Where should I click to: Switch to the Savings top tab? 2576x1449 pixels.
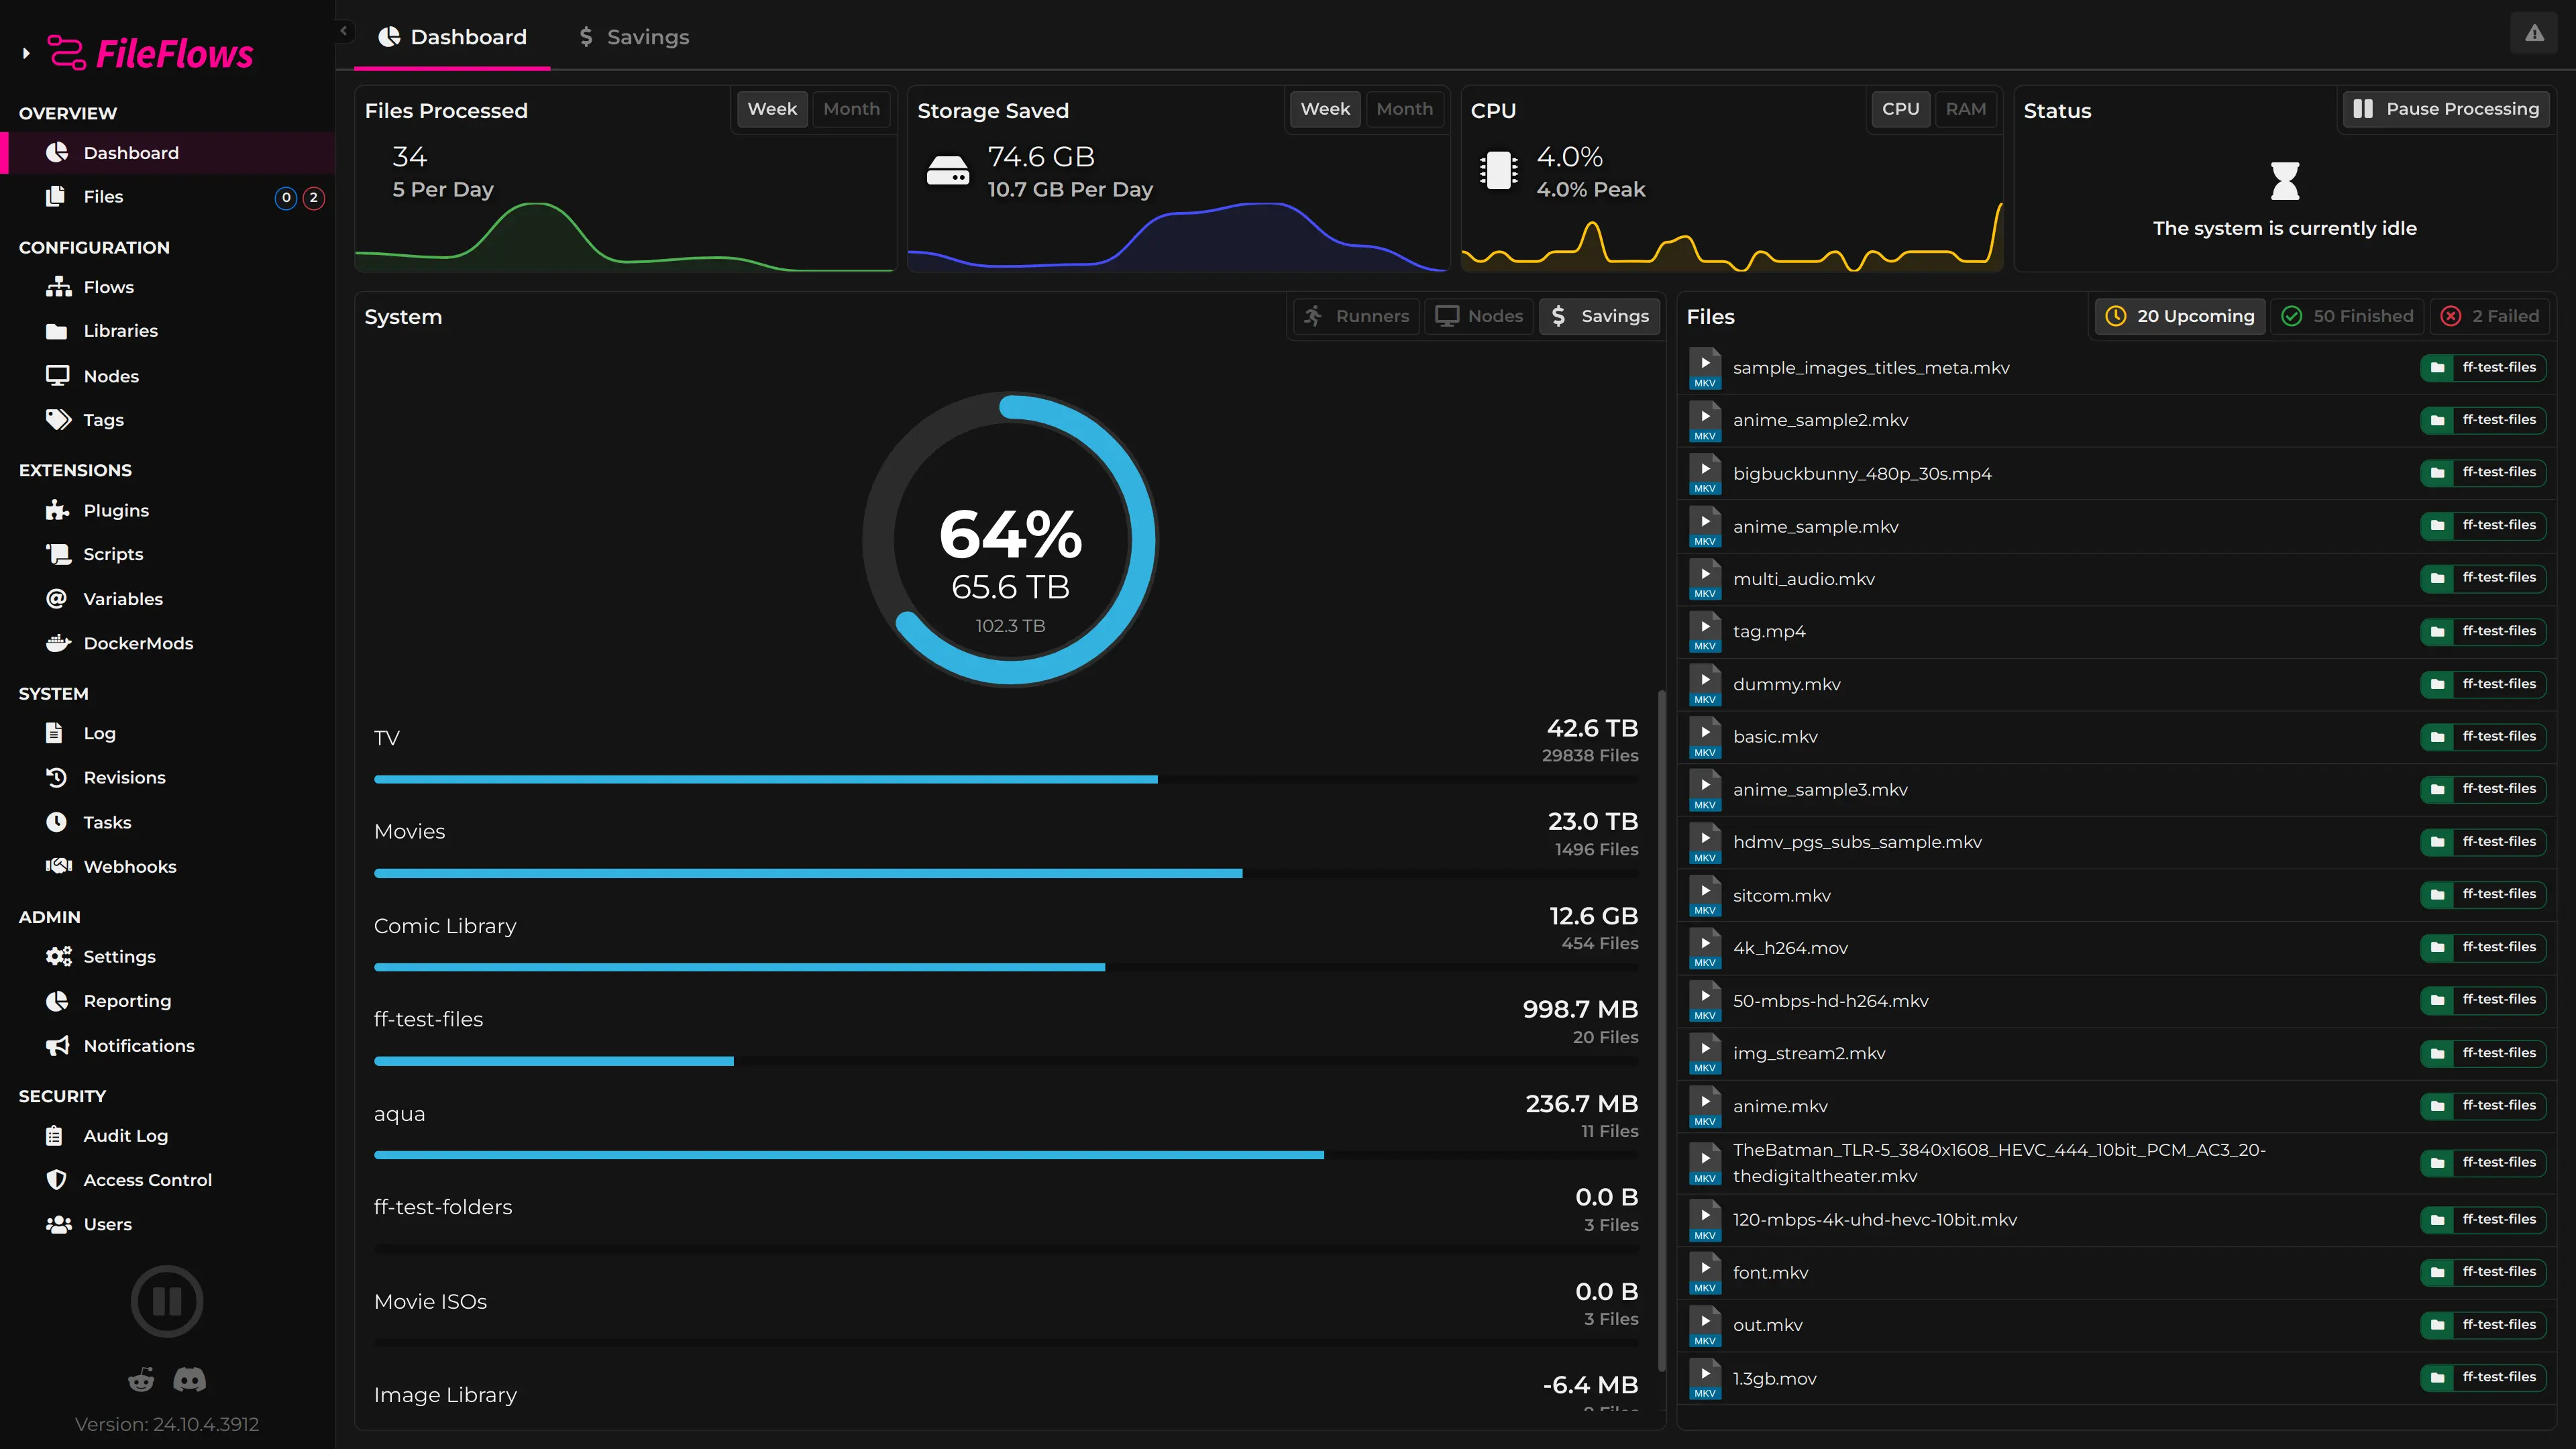coord(634,37)
